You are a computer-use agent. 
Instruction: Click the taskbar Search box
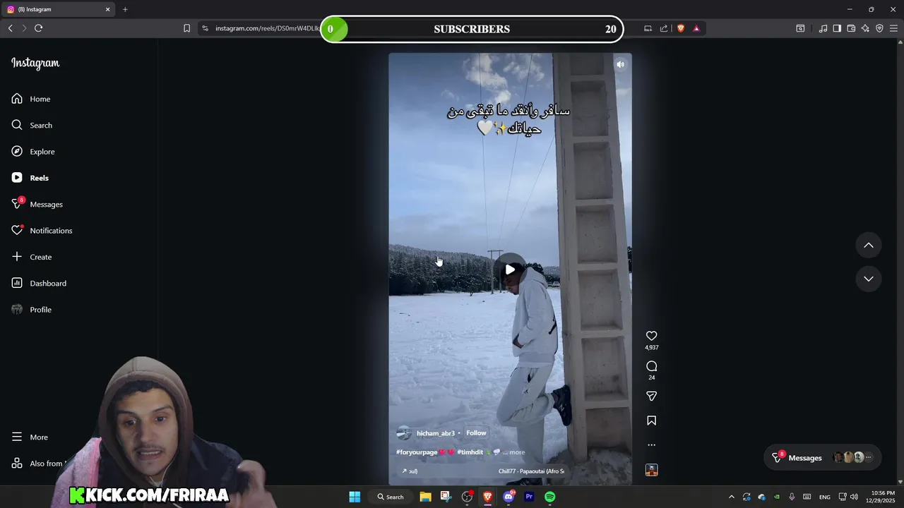click(x=391, y=497)
